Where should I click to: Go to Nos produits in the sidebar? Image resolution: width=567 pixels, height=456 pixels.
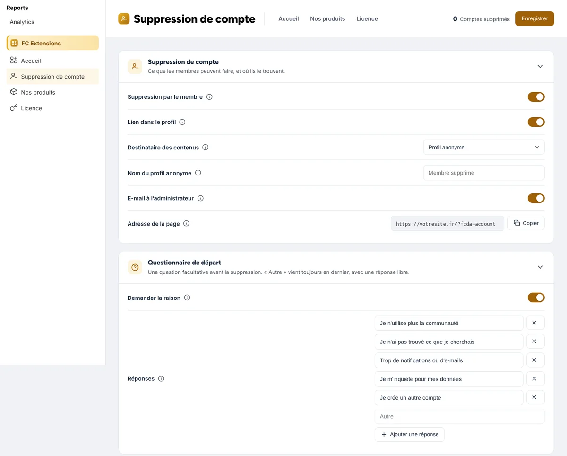tap(52, 92)
